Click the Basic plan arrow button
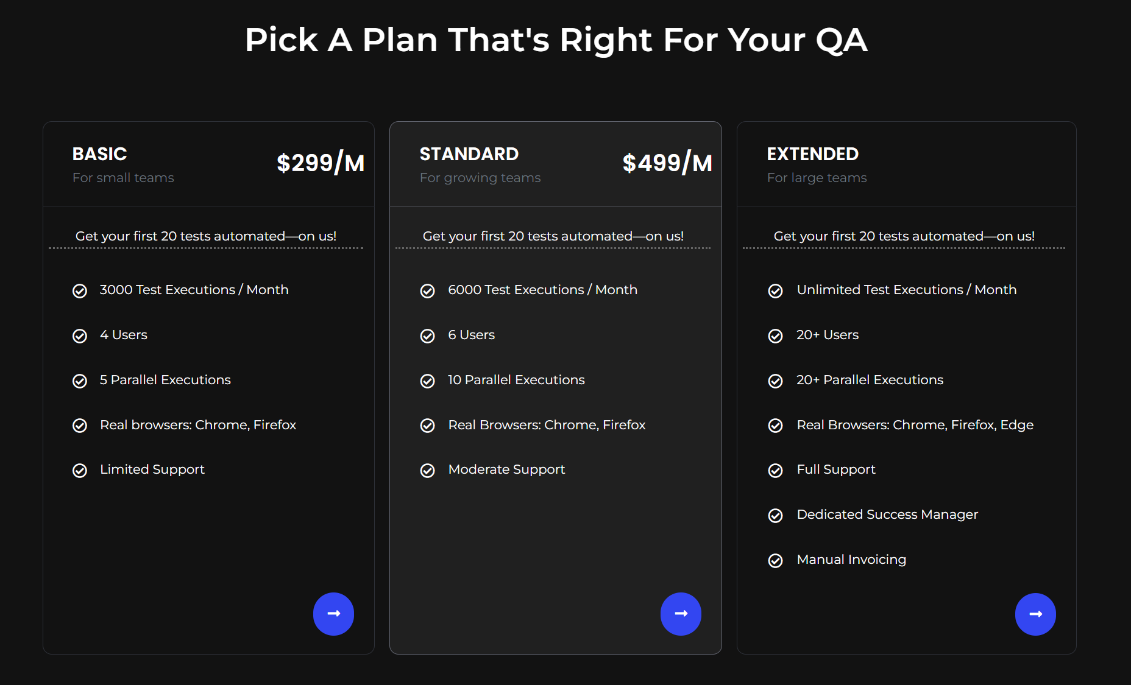Image resolution: width=1131 pixels, height=685 pixels. tap(333, 614)
